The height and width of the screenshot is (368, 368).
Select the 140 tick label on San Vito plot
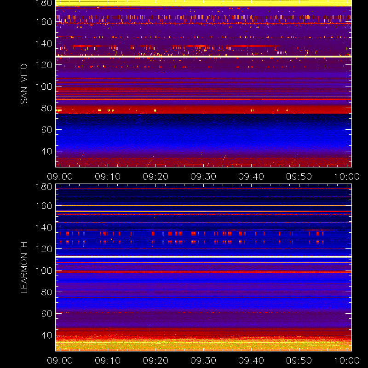pyautogui.click(x=44, y=43)
